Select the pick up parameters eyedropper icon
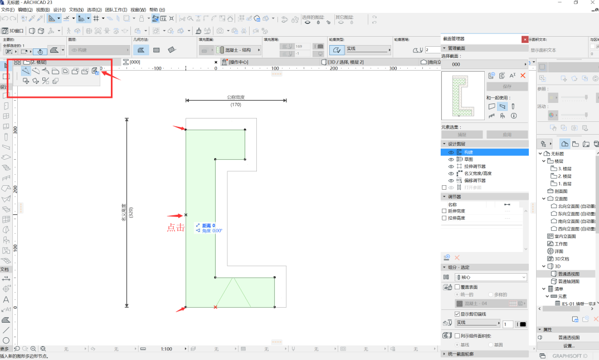This screenshot has width=599, height=360. (32, 18)
